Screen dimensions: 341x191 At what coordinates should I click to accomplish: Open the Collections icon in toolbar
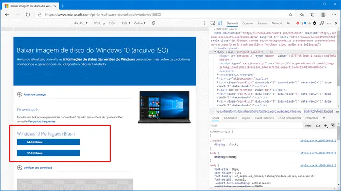(x=312, y=15)
